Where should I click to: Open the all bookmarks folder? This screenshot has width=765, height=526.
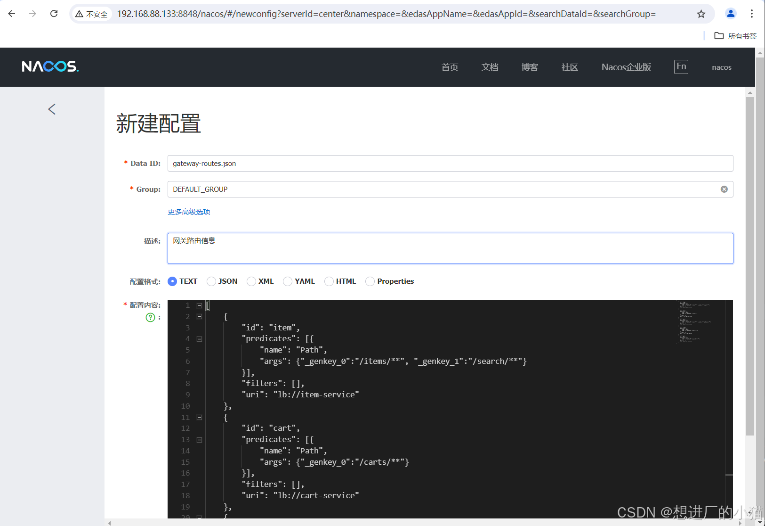pos(735,36)
